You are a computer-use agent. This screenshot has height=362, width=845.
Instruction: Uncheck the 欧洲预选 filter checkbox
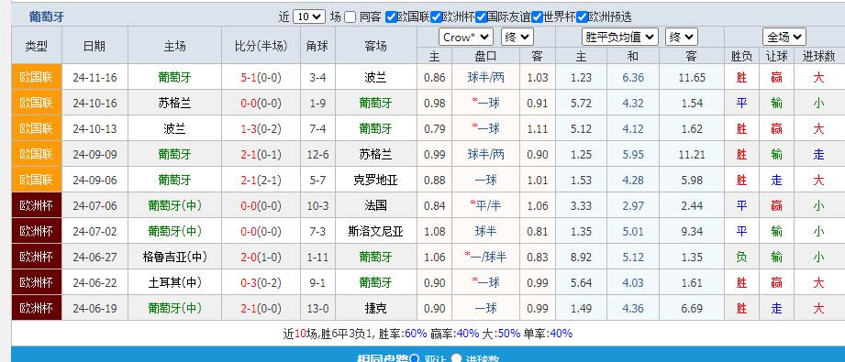[582, 16]
